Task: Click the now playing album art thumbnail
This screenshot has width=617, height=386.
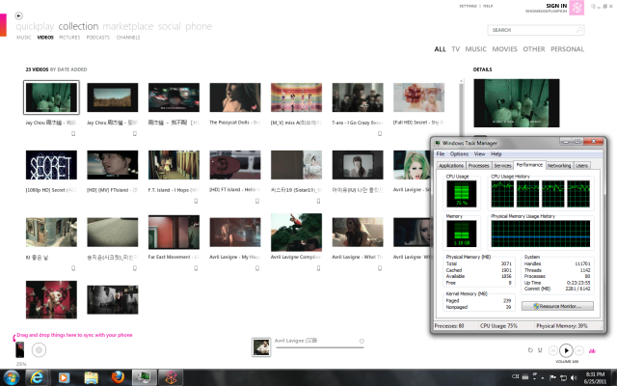Action: point(261,347)
